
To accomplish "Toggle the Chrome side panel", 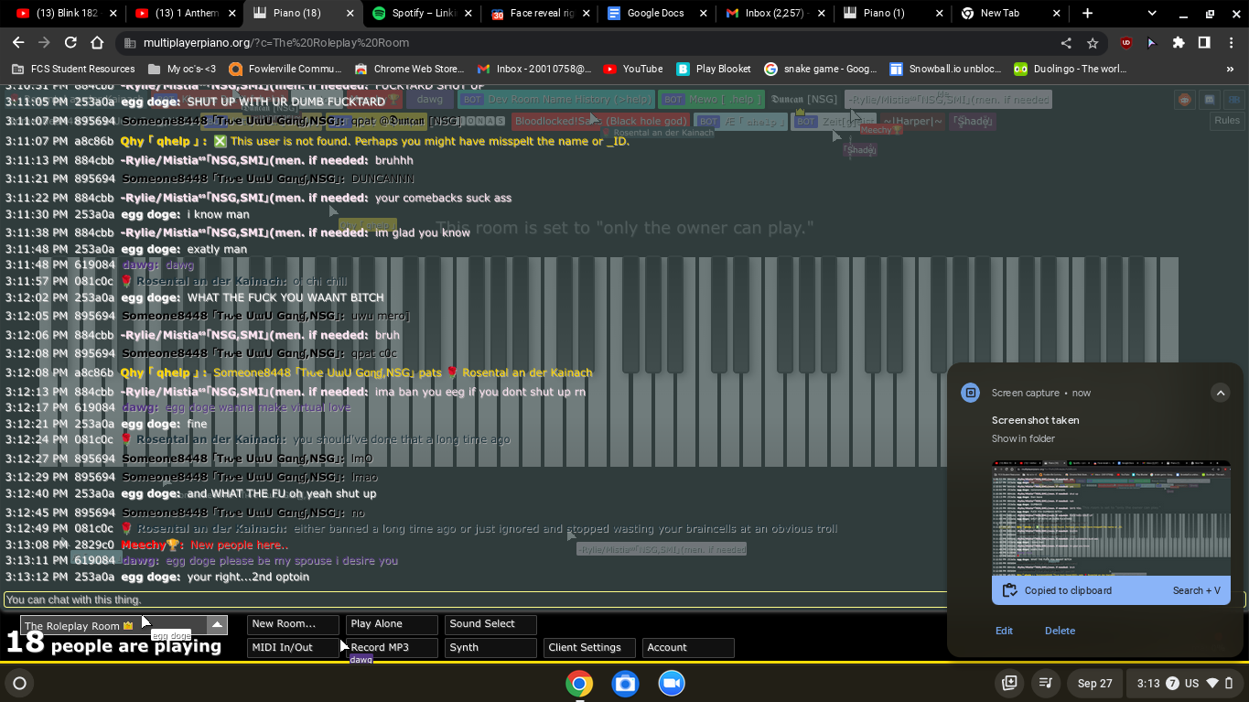I will coord(1204,43).
